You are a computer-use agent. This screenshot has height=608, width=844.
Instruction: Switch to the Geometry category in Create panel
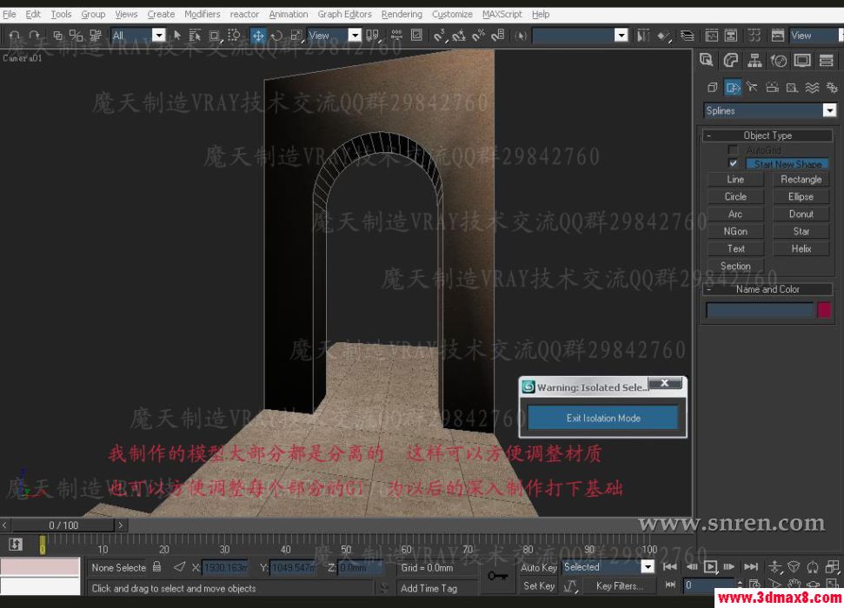712,88
